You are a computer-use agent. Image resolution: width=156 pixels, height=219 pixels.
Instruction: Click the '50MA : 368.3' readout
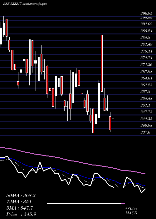(x=21, y=196)
